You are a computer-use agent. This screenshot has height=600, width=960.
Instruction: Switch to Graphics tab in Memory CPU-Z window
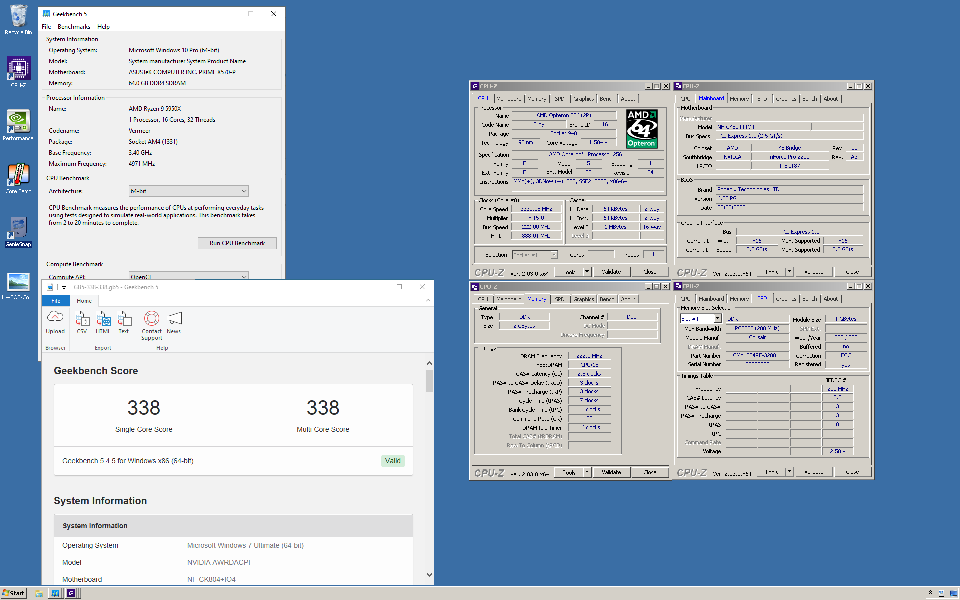pos(583,299)
